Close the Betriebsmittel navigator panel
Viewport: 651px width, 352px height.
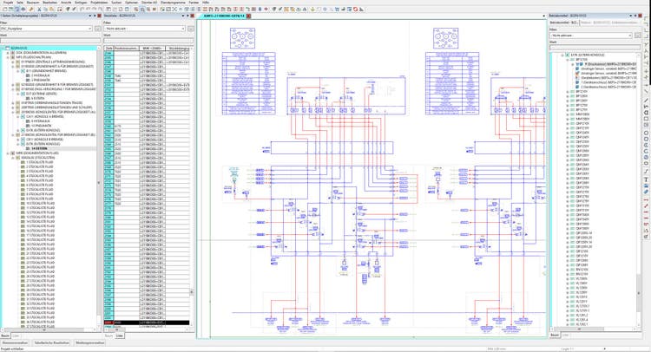click(x=641, y=16)
